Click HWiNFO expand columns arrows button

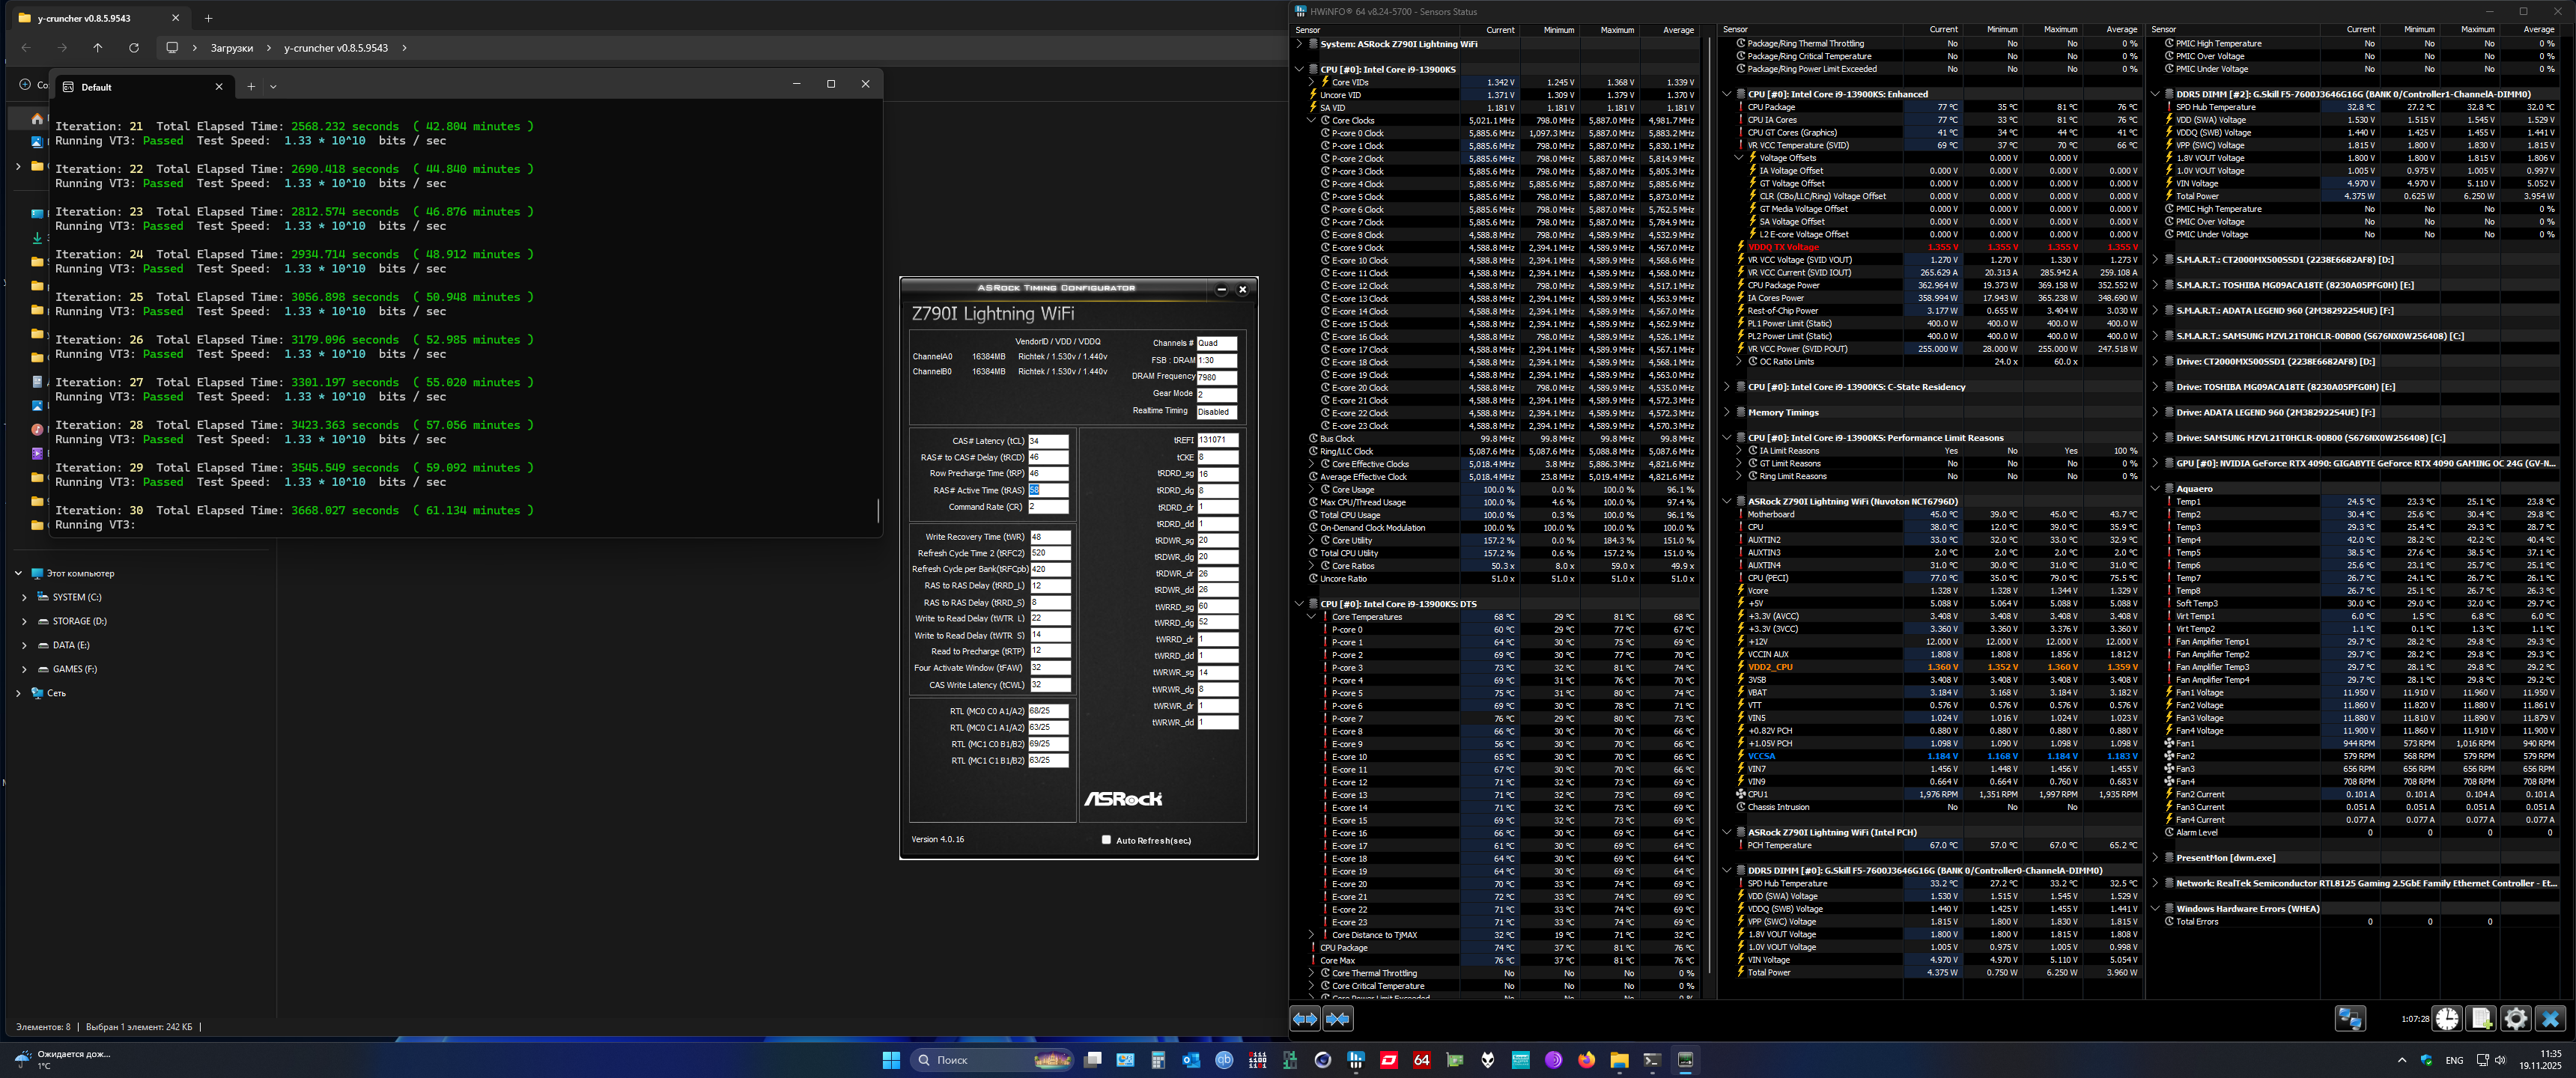(1305, 1019)
